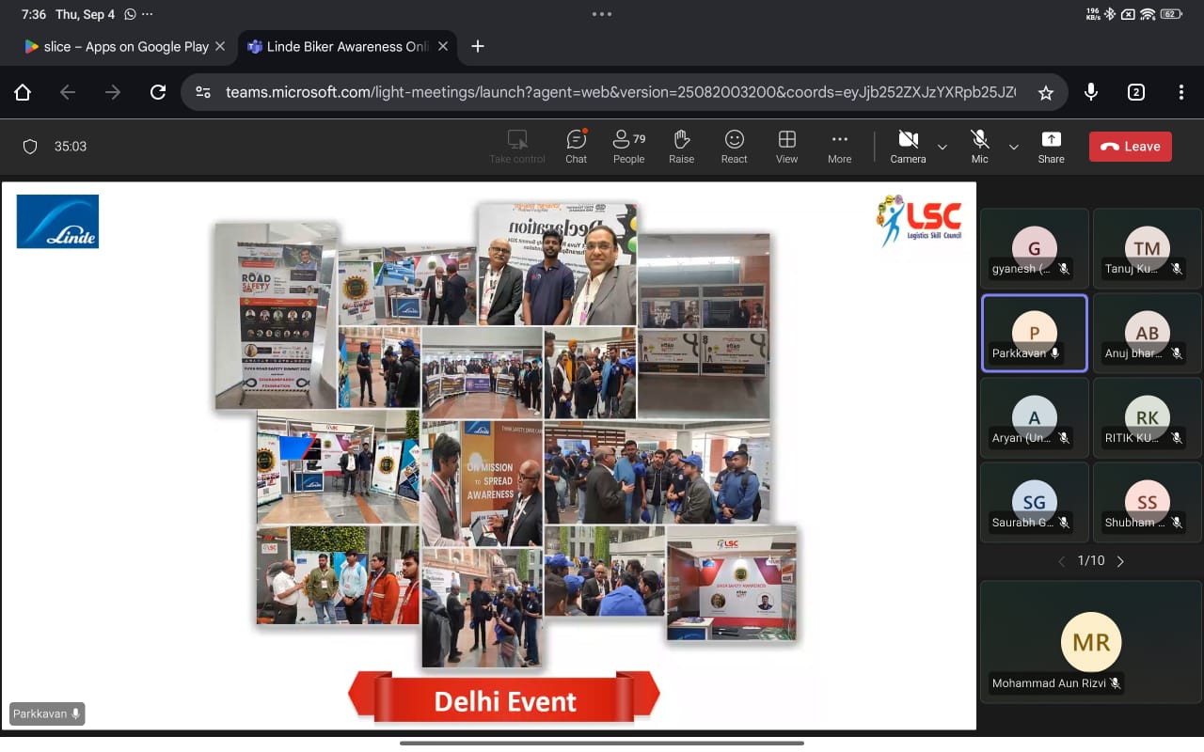Viewport: 1204px width, 752px height.
Task: Click the Share screen icon
Action: coord(1051,146)
